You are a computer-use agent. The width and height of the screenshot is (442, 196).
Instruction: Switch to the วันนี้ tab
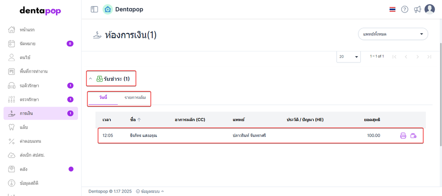point(103,98)
